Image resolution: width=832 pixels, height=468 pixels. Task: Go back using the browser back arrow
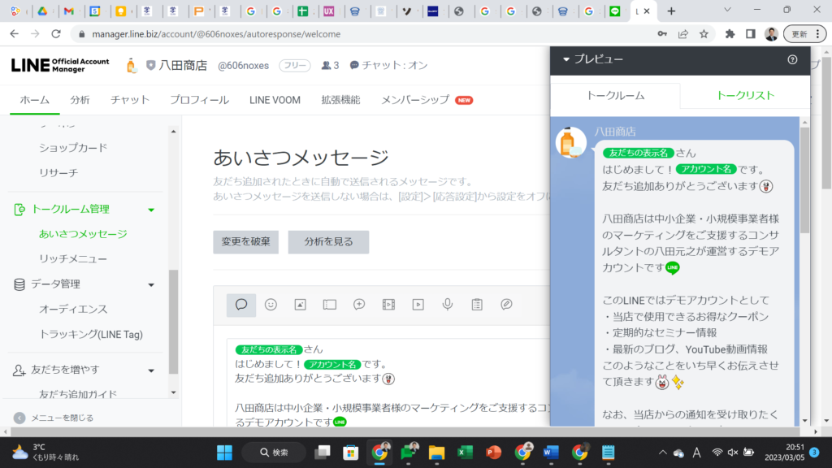pyautogui.click(x=15, y=34)
